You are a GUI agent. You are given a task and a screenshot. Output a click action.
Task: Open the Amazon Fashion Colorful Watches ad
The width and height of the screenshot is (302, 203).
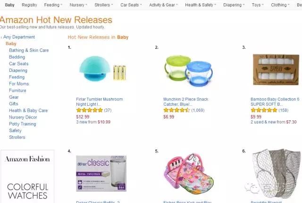point(27,176)
